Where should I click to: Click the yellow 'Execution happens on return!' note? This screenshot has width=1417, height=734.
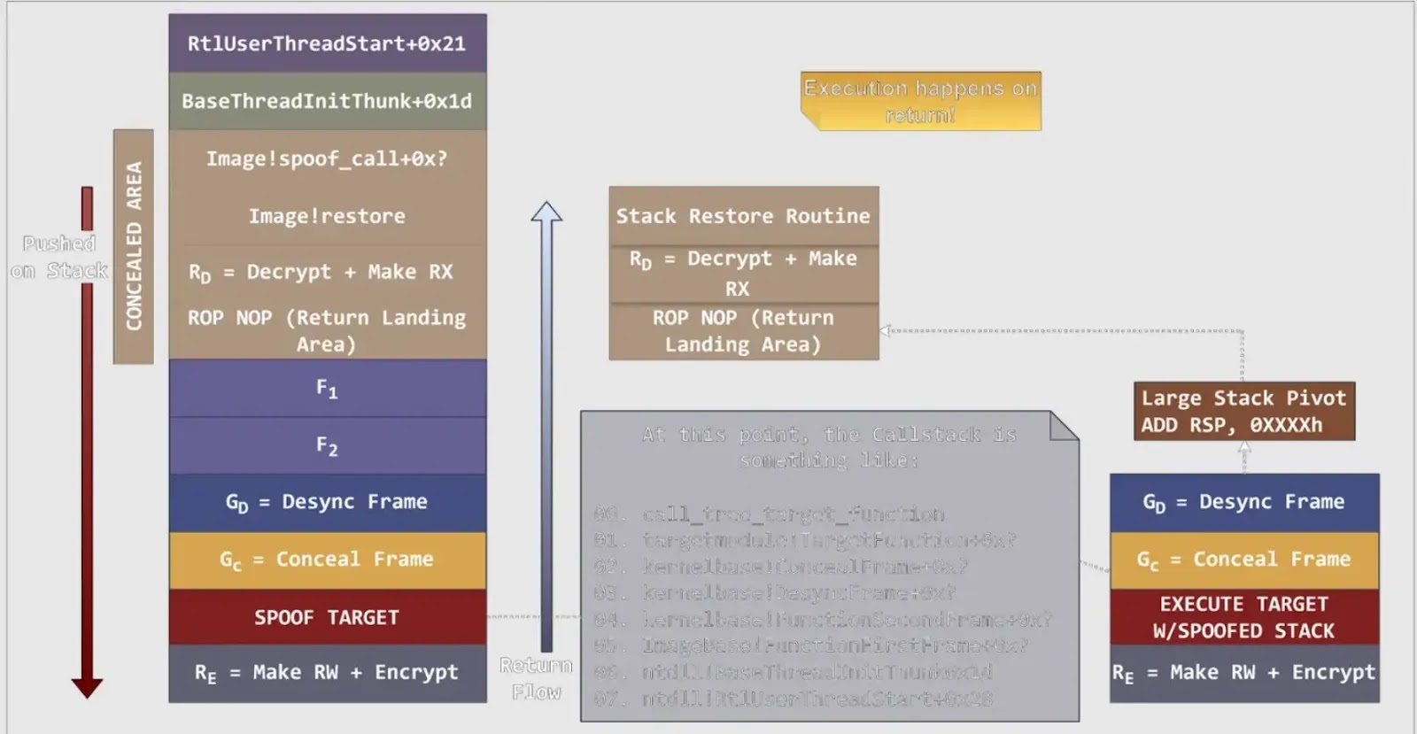(x=920, y=101)
